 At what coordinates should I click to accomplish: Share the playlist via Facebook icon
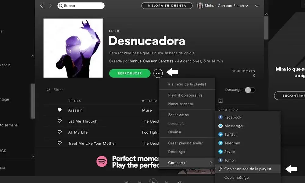pos(221,117)
